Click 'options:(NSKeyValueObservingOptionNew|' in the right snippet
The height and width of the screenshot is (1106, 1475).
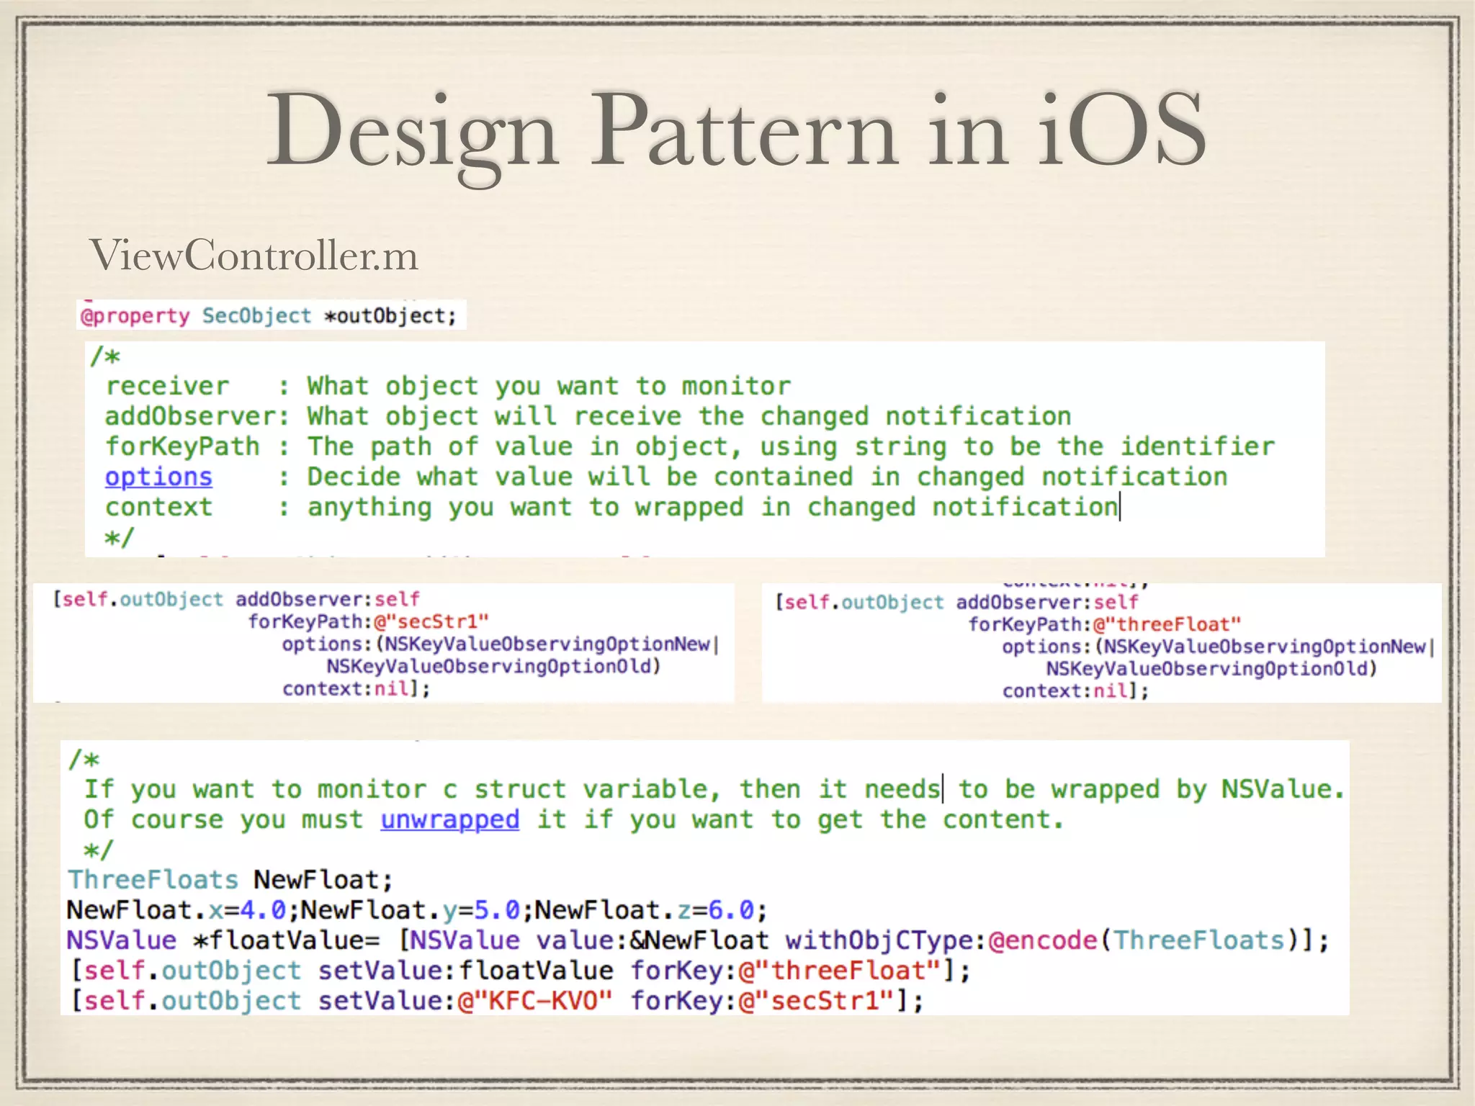click(x=1219, y=647)
